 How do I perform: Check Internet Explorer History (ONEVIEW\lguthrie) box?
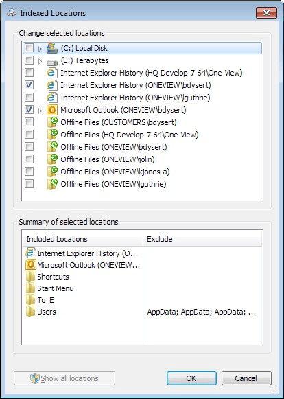(x=29, y=98)
